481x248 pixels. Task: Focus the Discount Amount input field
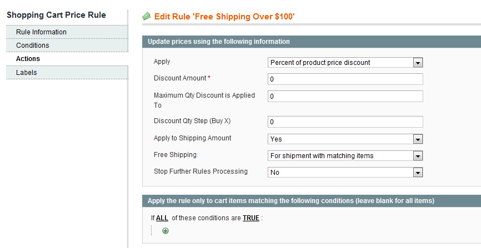[x=345, y=79]
